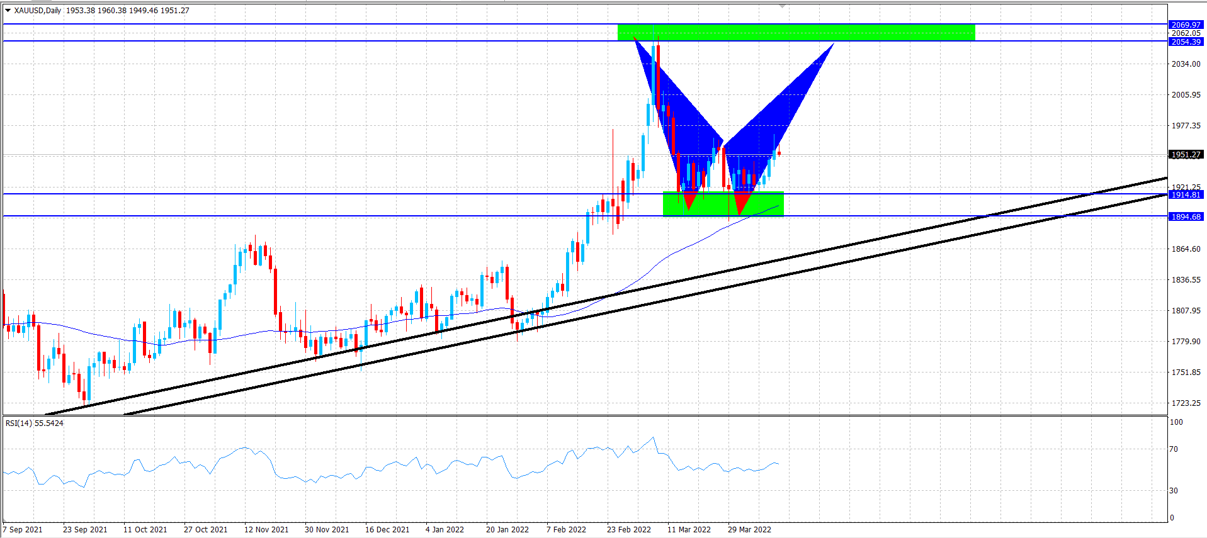Select the 1894.68 blue price tag

point(1186,216)
